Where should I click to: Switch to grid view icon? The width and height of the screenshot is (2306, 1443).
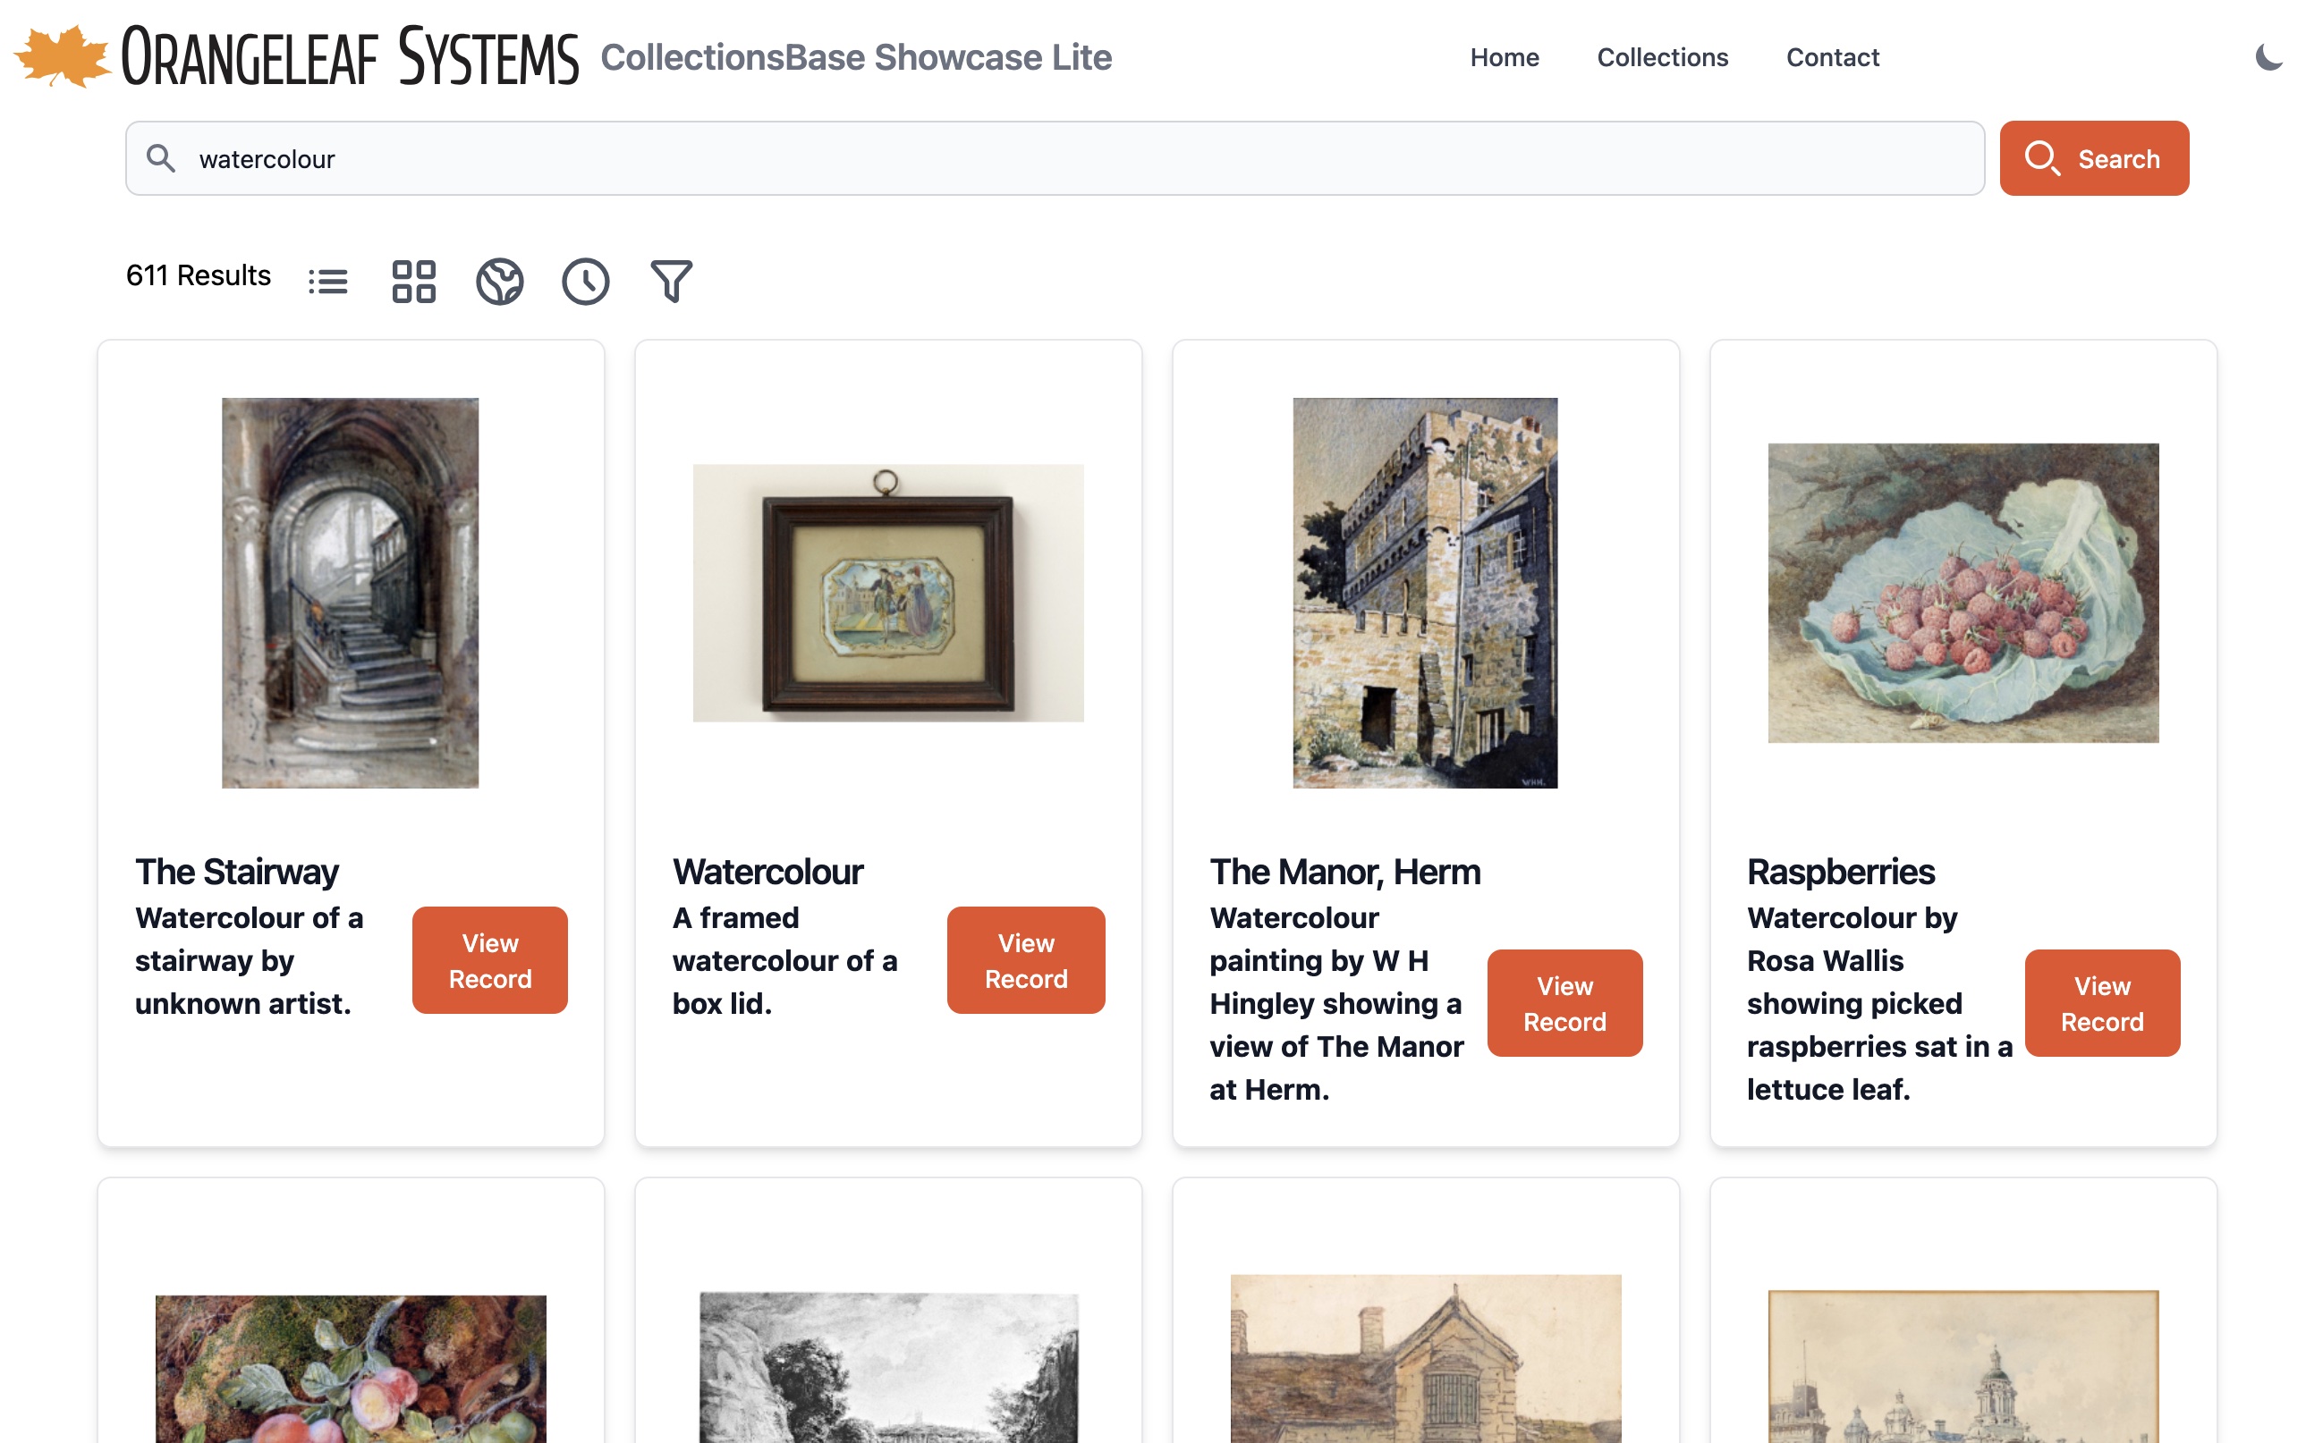point(413,282)
